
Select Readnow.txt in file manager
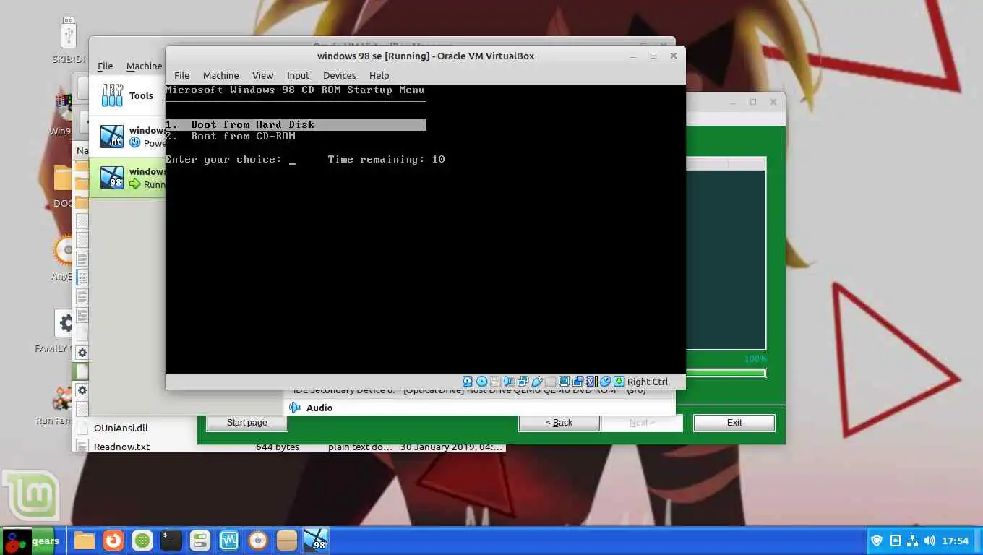click(121, 447)
